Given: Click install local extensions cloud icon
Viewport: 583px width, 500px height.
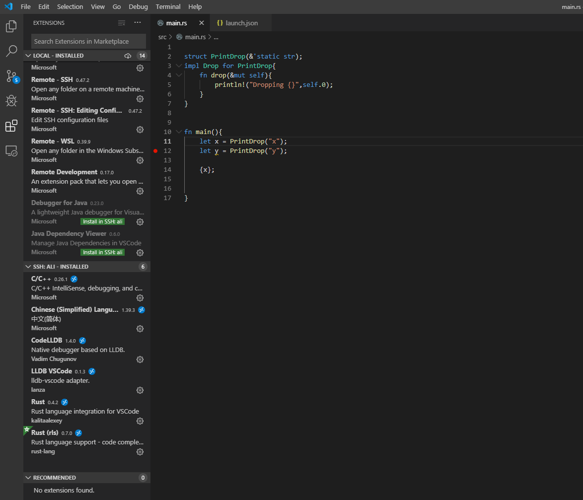Looking at the screenshot, I should tap(128, 56).
